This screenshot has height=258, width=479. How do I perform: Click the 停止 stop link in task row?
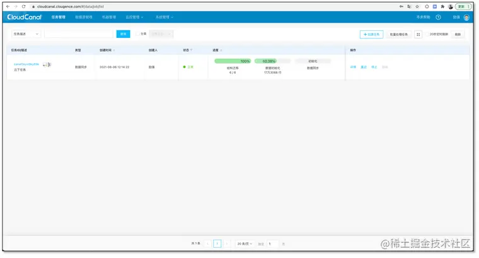(x=374, y=67)
